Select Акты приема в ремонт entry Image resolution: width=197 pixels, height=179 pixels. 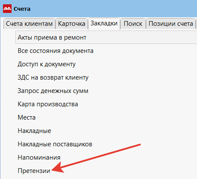coord(106,37)
